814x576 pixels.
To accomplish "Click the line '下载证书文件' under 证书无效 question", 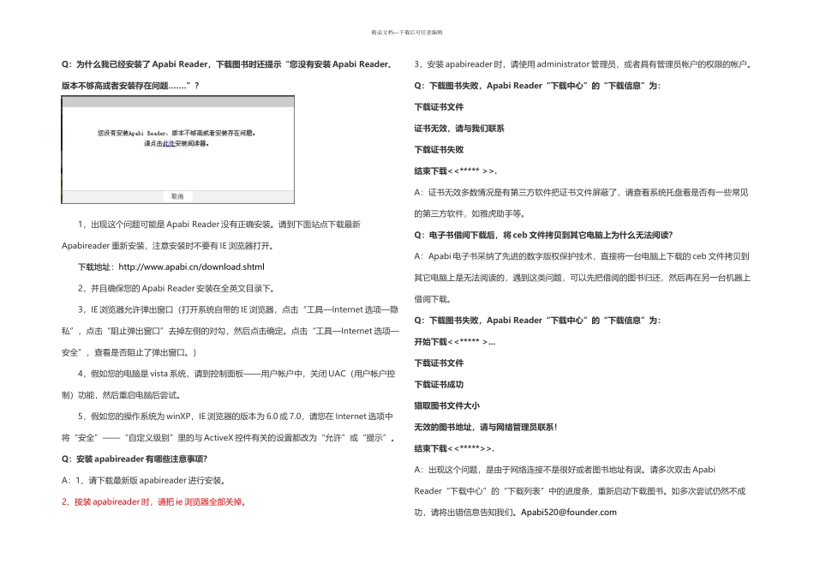I will pos(439,107).
